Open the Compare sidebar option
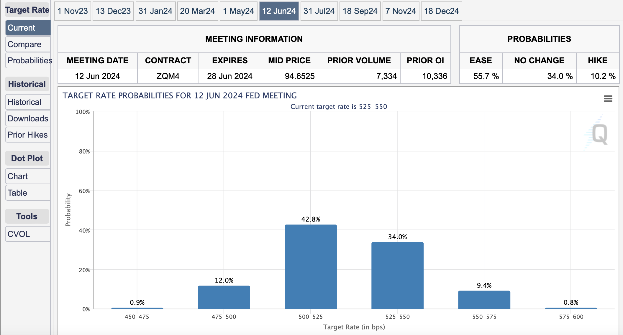Viewport: 623px width, 335px height. [28, 44]
